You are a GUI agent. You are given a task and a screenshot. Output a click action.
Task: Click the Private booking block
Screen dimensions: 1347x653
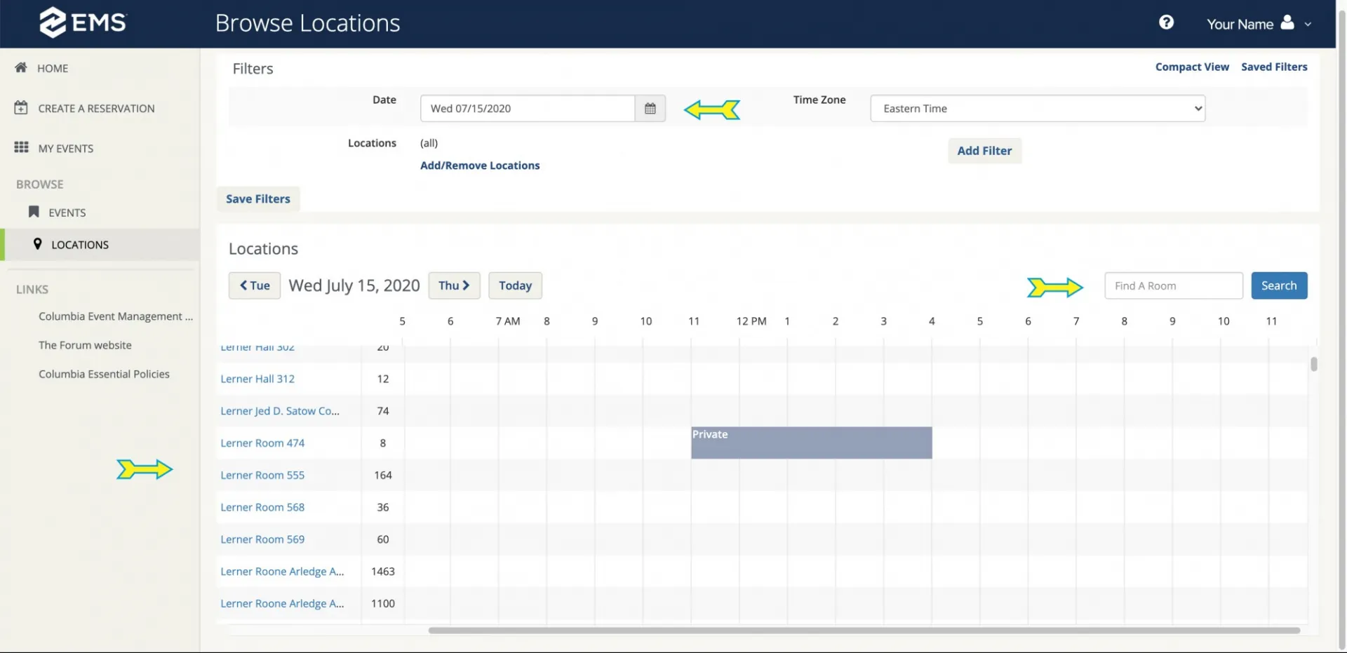point(812,443)
